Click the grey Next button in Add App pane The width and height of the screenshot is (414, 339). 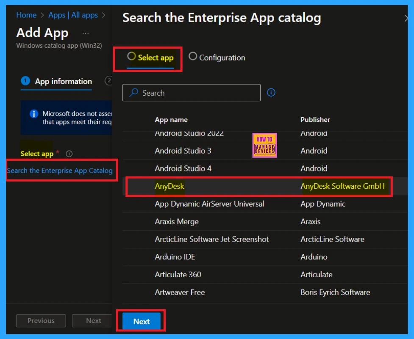tap(92, 320)
